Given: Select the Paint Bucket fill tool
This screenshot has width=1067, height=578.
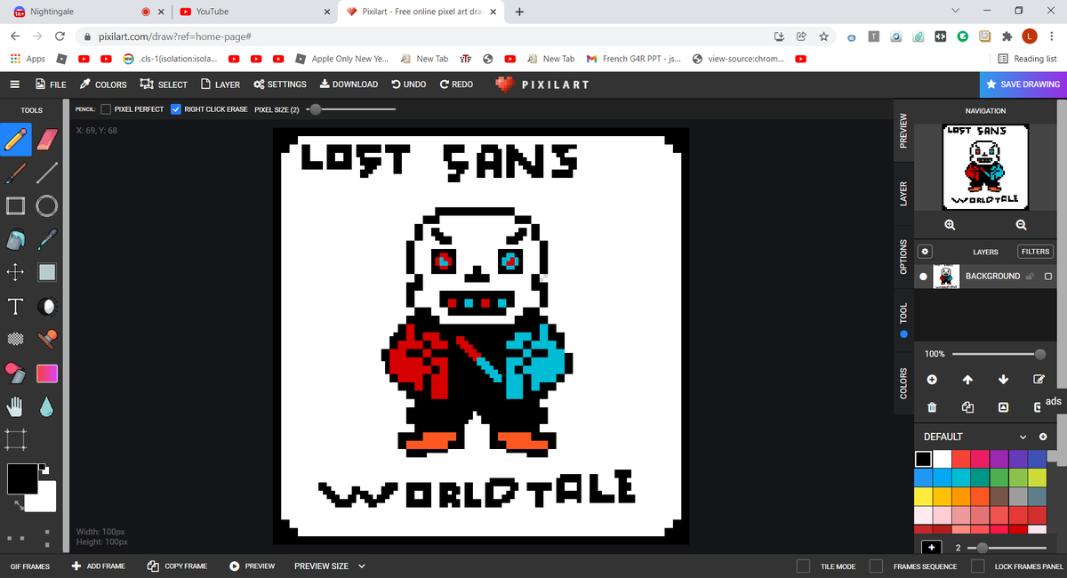Looking at the screenshot, I should point(14,238).
